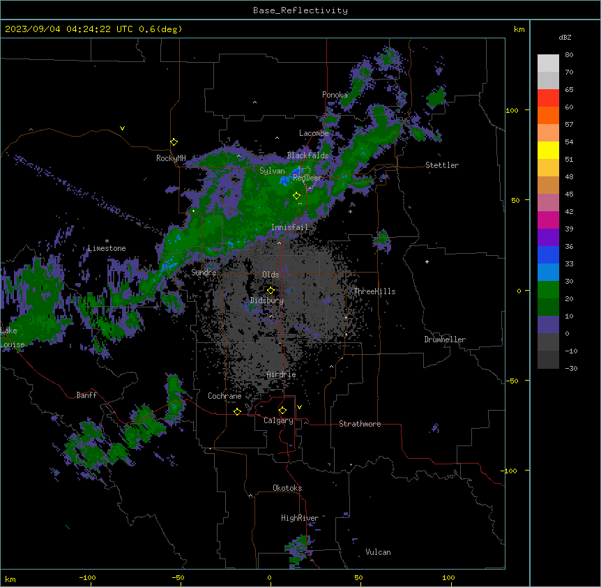This screenshot has width=601, height=587.
Task: Click the yellow diamond marker near RockyMH
Action: [x=174, y=142]
